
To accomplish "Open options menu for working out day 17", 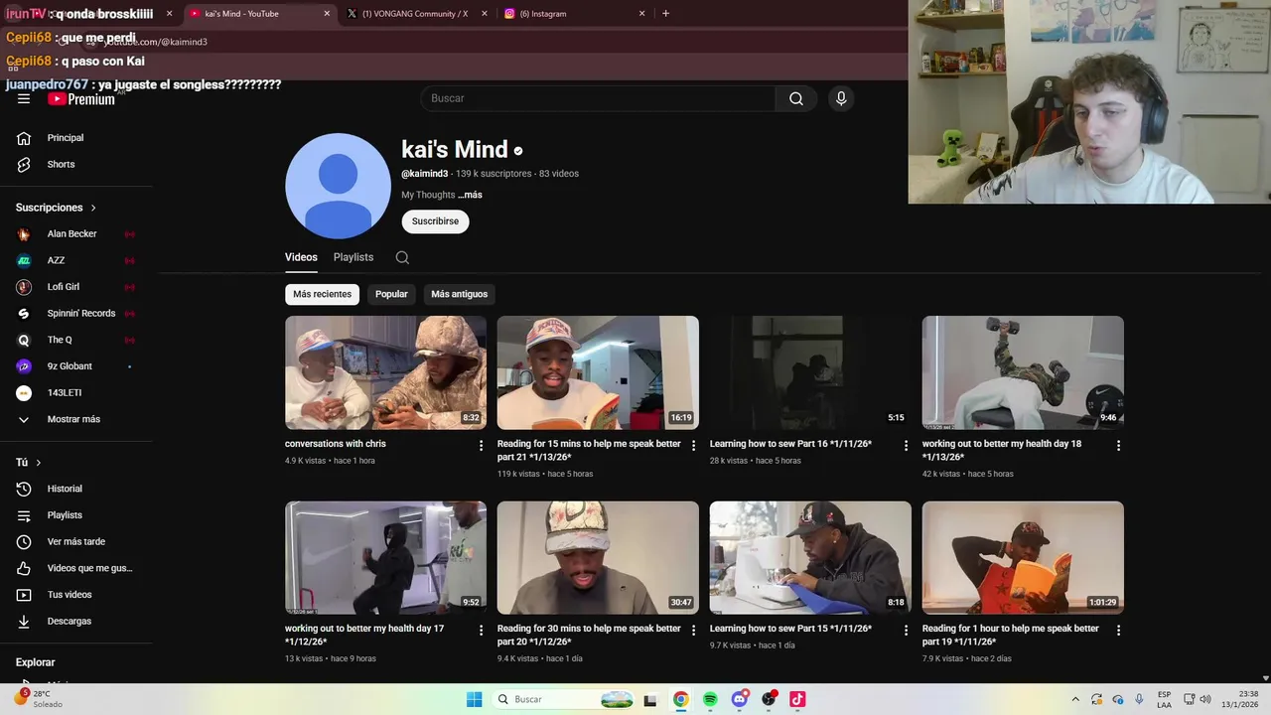I will click(481, 631).
